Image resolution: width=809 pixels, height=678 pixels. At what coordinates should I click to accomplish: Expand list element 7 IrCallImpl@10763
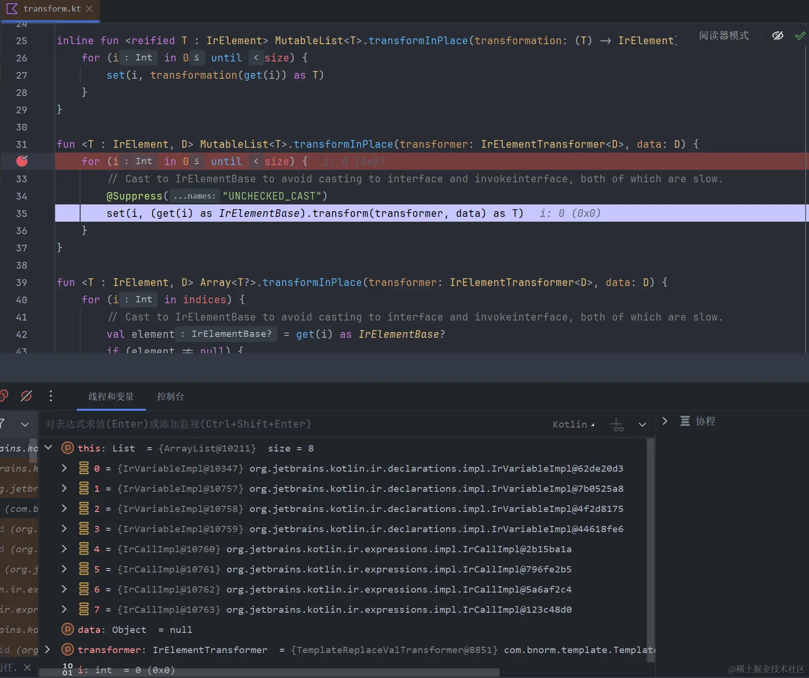coord(64,609)
